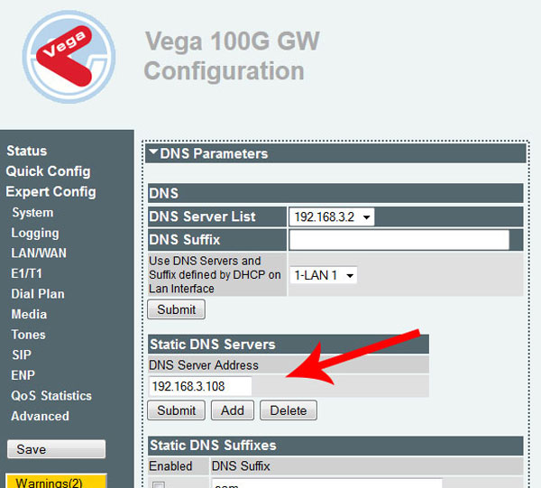Open the Quick Config menu

point(48,171)
